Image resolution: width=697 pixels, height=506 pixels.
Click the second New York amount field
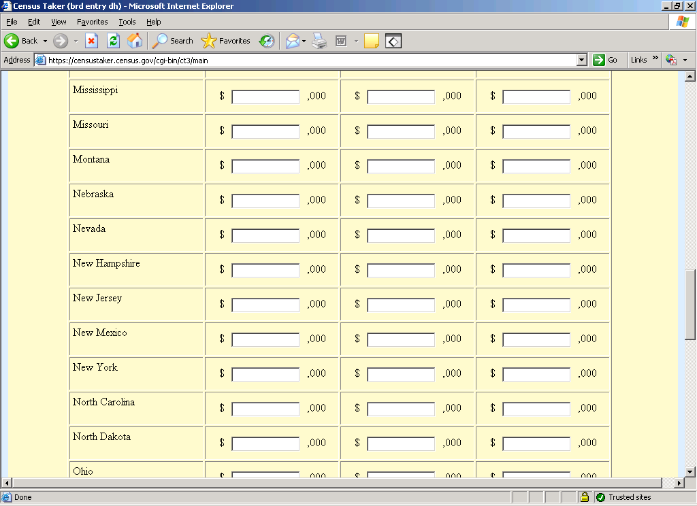401,375
